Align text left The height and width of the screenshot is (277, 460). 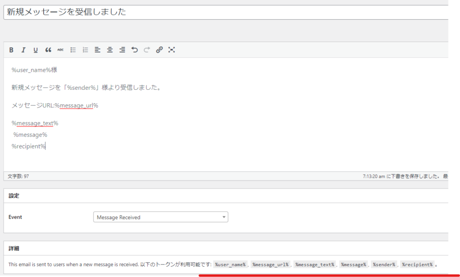point(97,50)
